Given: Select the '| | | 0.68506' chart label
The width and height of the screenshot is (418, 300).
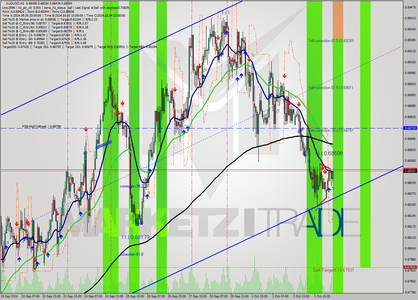Looking at the screenshot, I should point(329,153).
